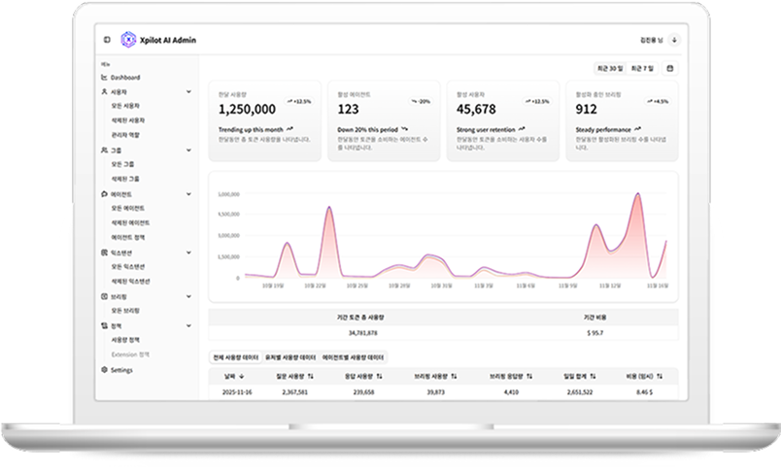Switch to 에이전트별 사용량 데이터 tab
The height and width of the screenshot is (472, 781).
coord(354,357)
